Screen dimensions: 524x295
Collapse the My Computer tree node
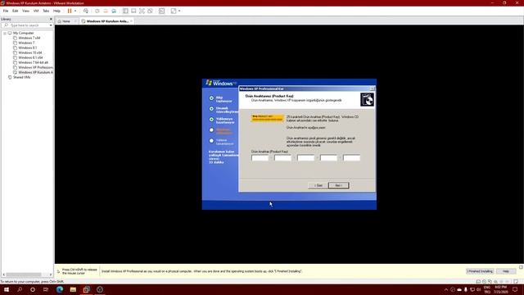pyautogui.click(x=5, y=33)
